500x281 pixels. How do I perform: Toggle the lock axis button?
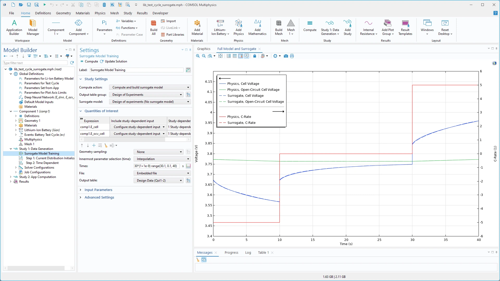click(255, 56)
